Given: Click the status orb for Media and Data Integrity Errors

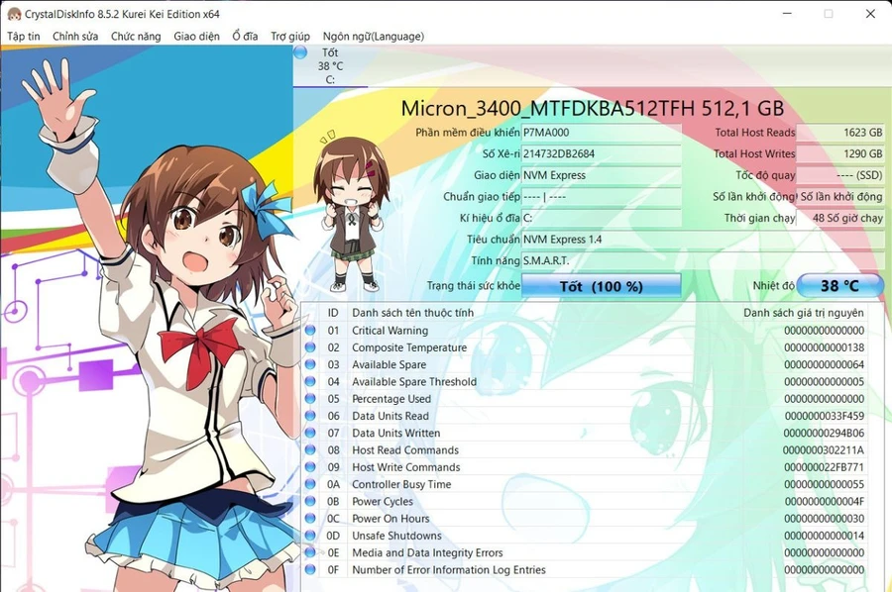Looking at the screenshot, I should click(x=310, y=552).
